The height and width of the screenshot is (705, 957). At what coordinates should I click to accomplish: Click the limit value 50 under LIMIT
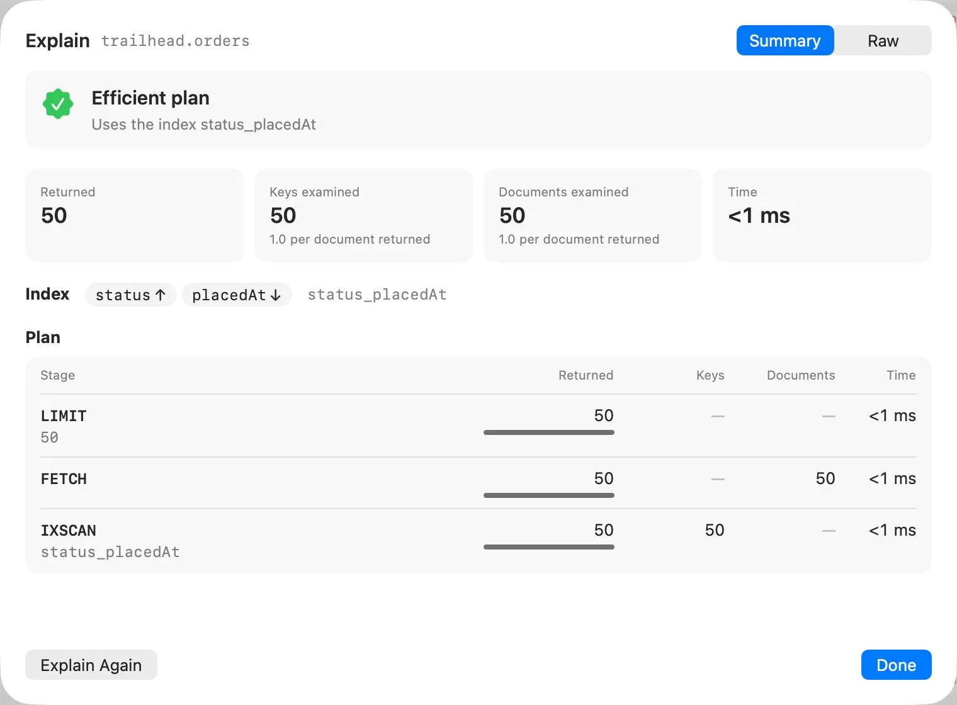click(50, 437)
